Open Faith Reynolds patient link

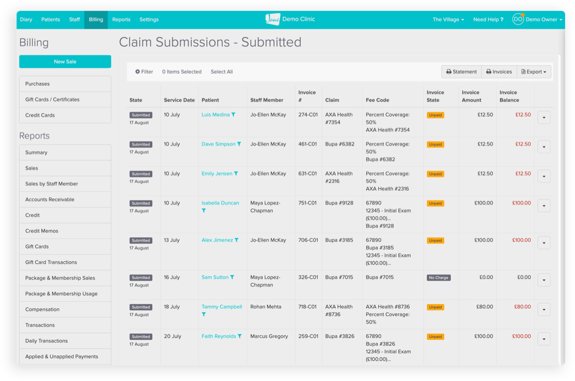coord(218,337)
